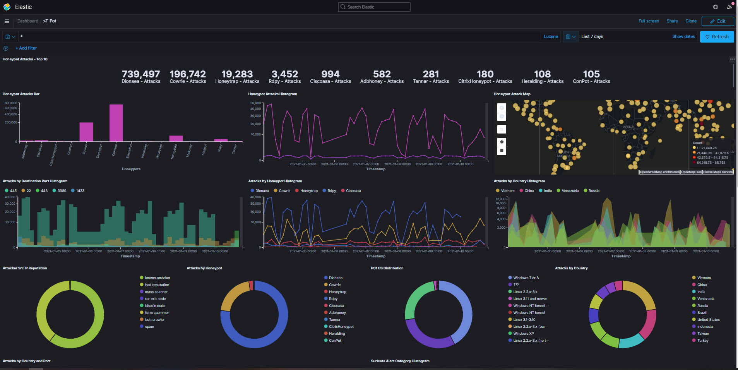The width and height of the screenshot is (738, 370).
Task: Click the Edit dashboard button
Action: (x=717, y=21)
